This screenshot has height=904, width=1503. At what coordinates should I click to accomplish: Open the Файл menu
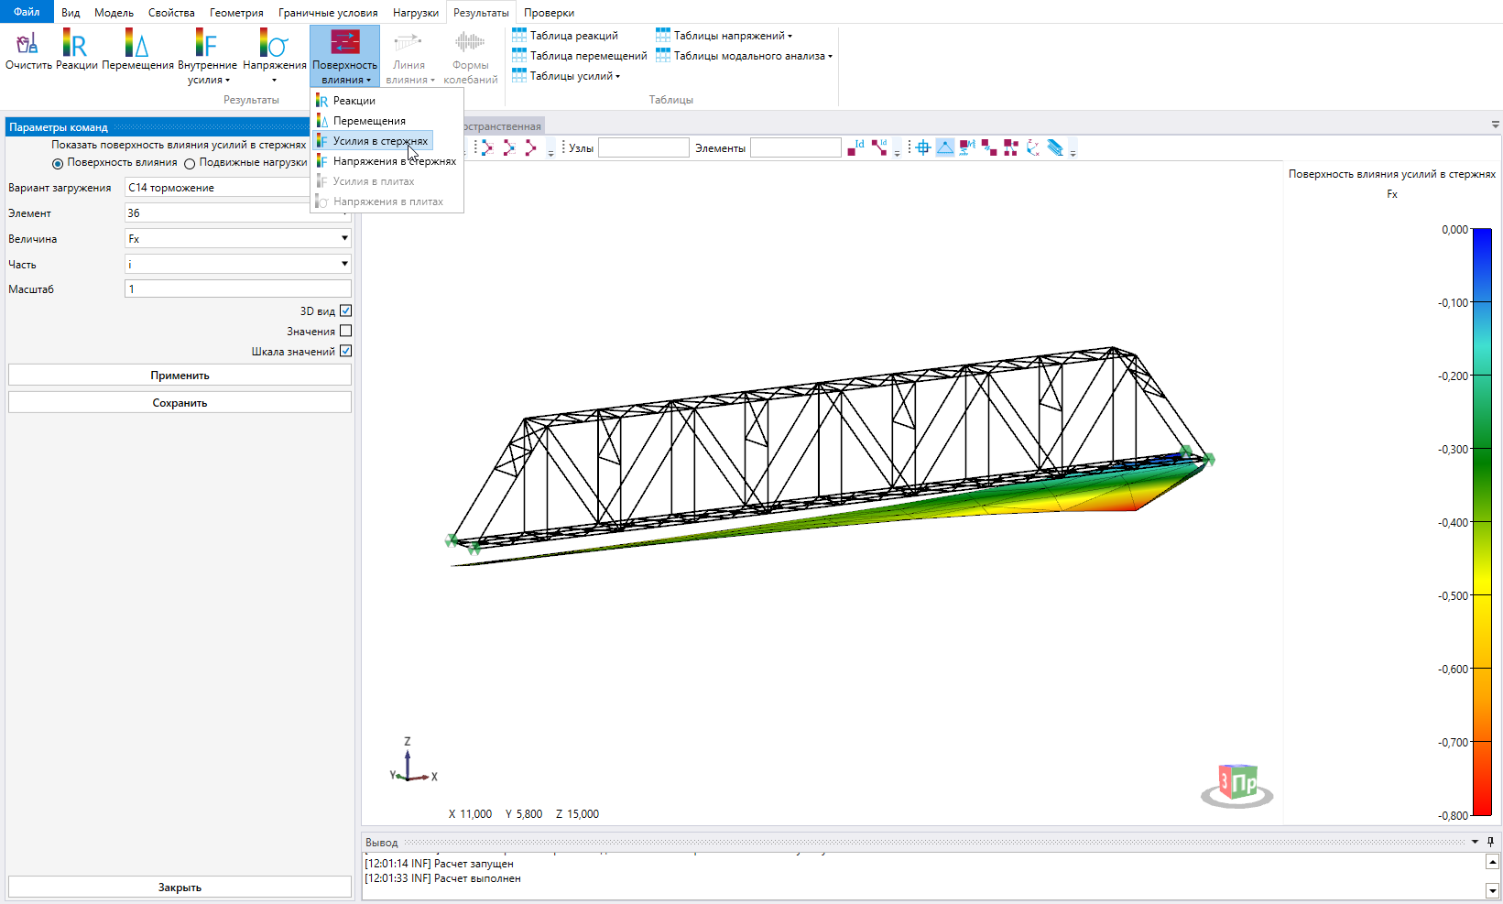(27, 12)
